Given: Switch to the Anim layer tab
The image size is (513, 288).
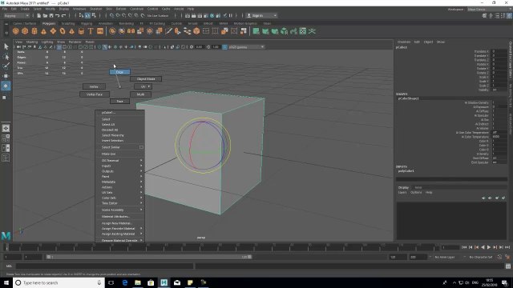Looking at the screenshot, I should pos(418,187).
